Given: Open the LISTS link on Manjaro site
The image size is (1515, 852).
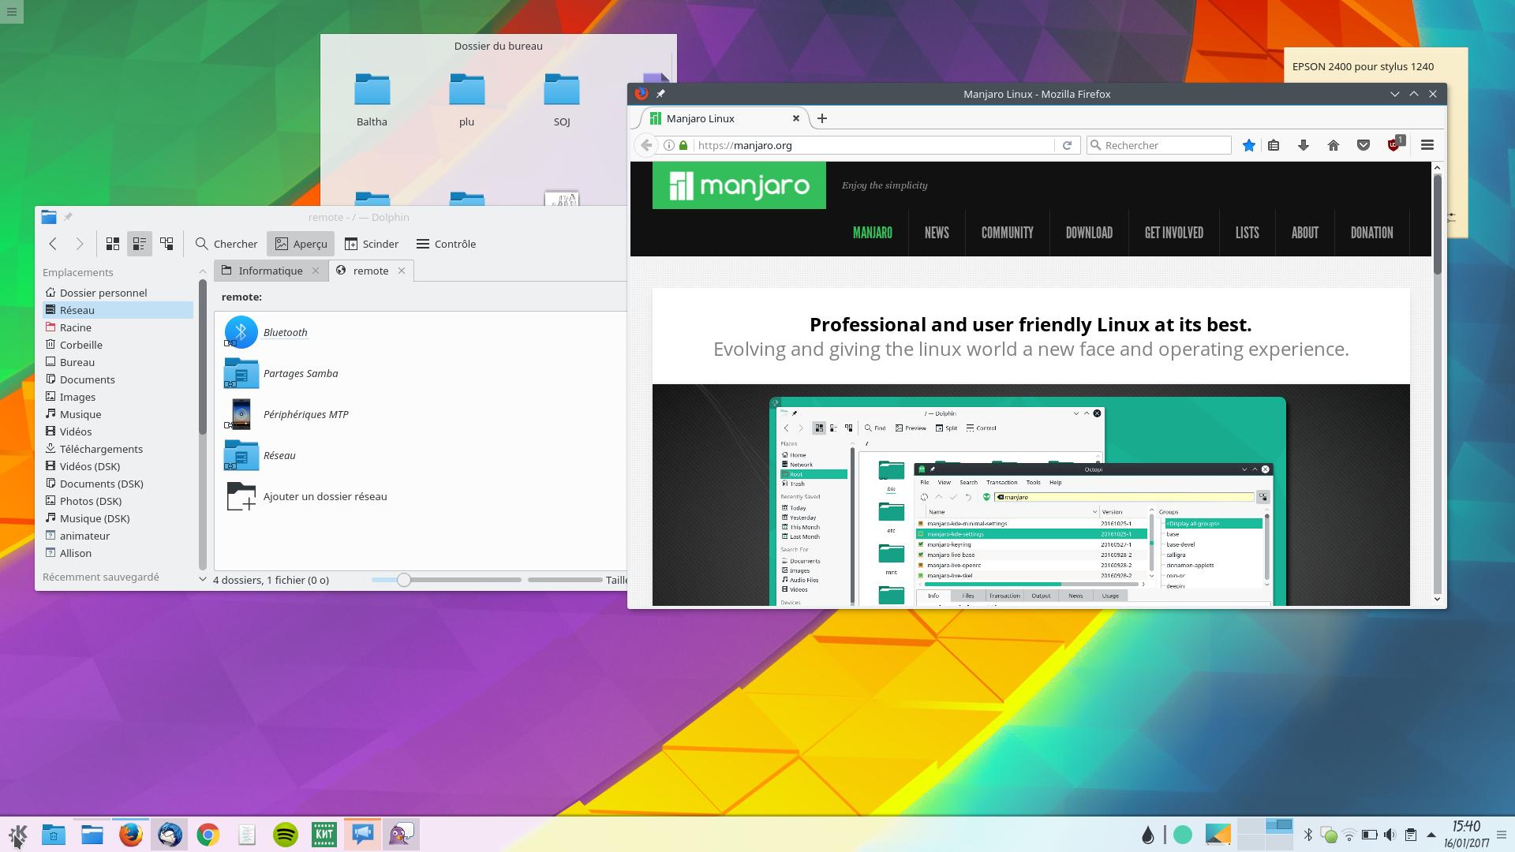Looking at the screenshot, I should (x=1247, y=233).
